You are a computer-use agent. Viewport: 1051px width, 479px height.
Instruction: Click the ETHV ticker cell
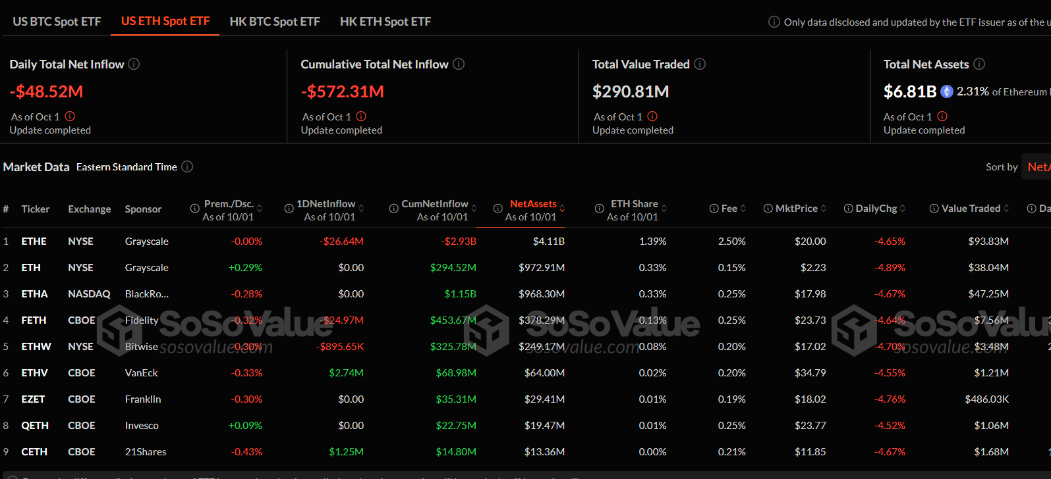(35, 373)
